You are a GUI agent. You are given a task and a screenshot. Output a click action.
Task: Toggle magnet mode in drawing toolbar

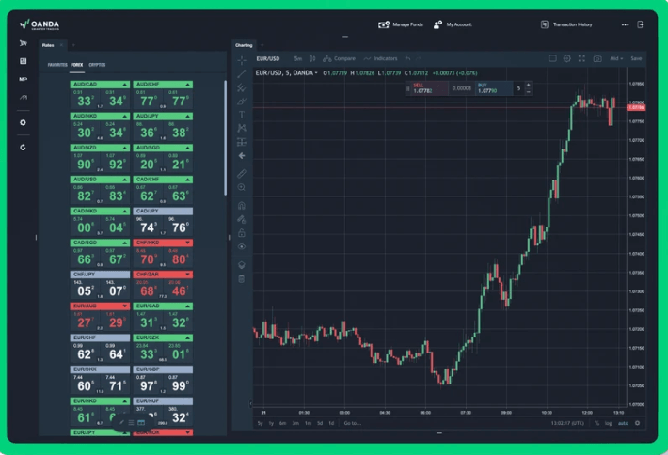pyautogui.click(x=242, y=206)
